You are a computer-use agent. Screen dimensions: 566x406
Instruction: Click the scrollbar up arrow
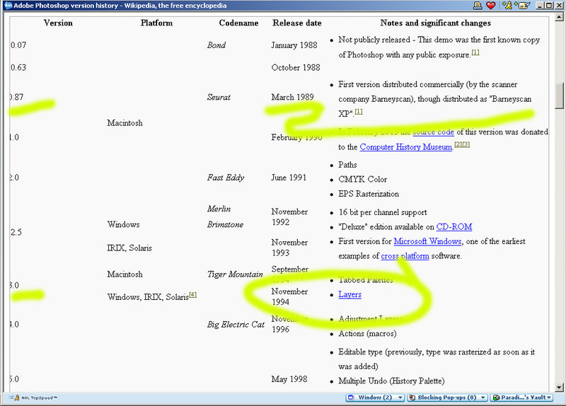click(560, 17)
